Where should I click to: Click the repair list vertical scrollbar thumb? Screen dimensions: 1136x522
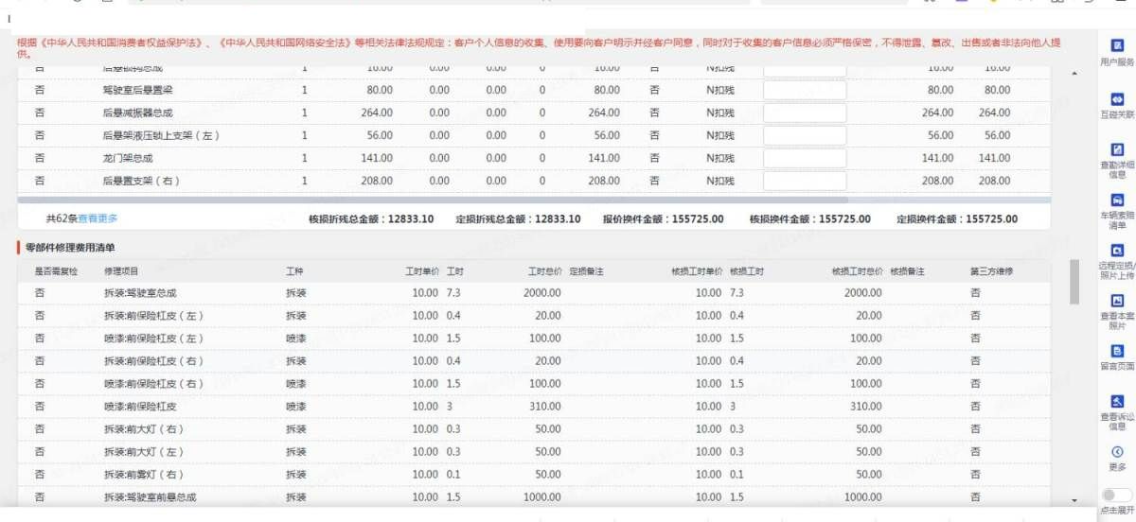coord(1074,282)
